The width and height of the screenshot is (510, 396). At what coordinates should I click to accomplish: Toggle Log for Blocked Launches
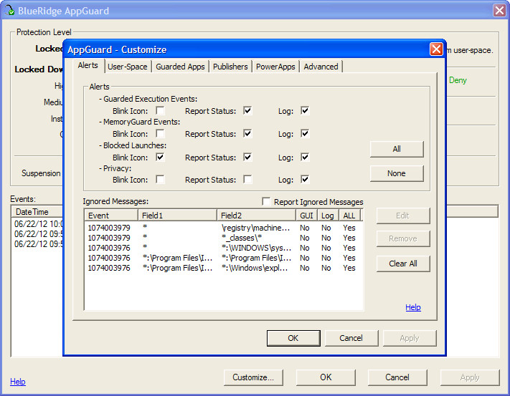(305, 158)
